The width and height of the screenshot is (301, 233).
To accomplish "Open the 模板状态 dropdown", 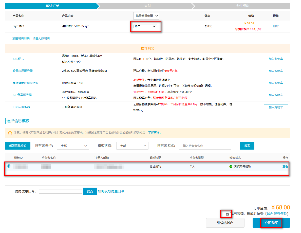I will (x=132, y=146).
